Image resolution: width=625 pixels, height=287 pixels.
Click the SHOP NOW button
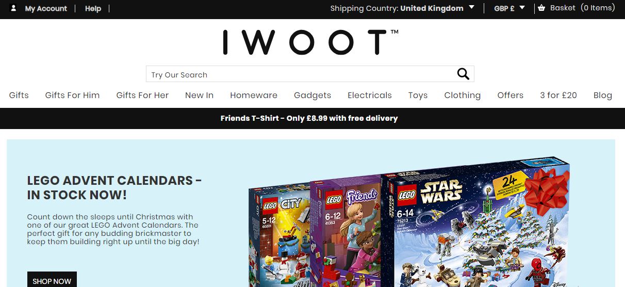tap(52, 280)
